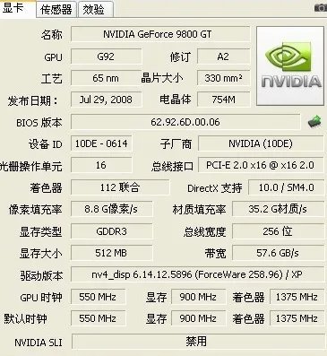The height and width of the screenshot is (356, 327).
Task: Click bus interface PCI-E 2.0 x16 field
Action: pos(261,165)
